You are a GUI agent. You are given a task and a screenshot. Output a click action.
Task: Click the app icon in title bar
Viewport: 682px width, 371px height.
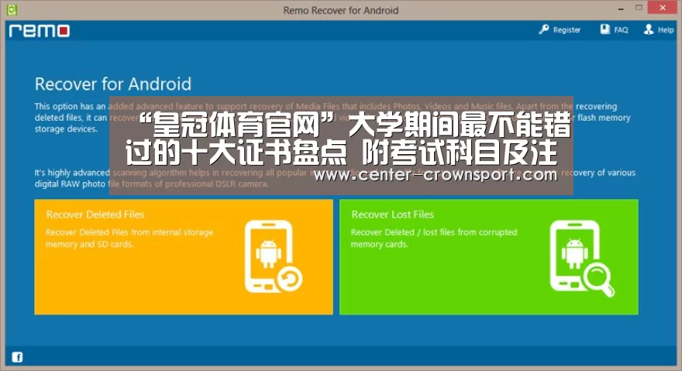(x=12, y=9)
